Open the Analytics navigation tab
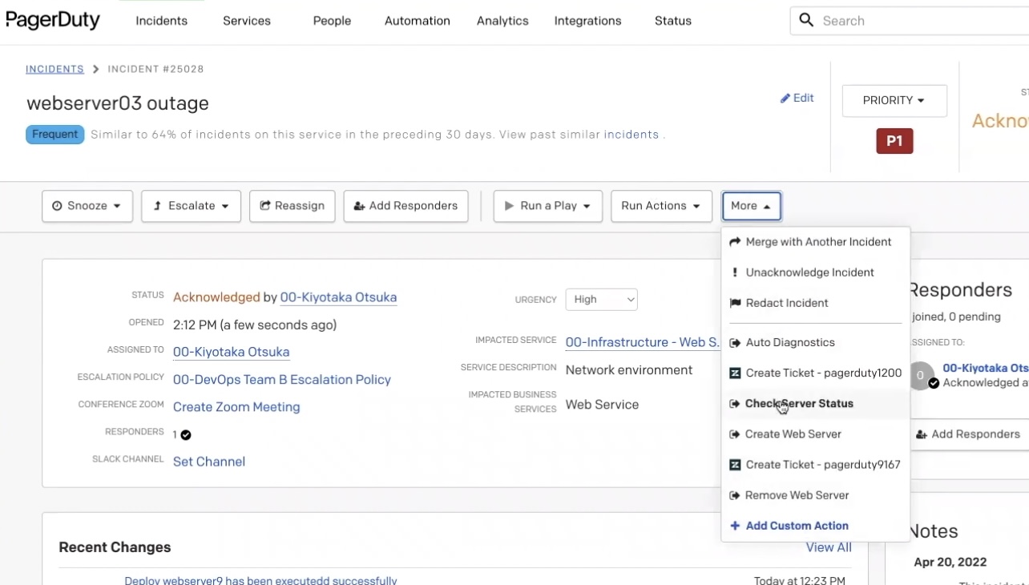The height and width of the screenshot is (585, 1029). point(502,21)
